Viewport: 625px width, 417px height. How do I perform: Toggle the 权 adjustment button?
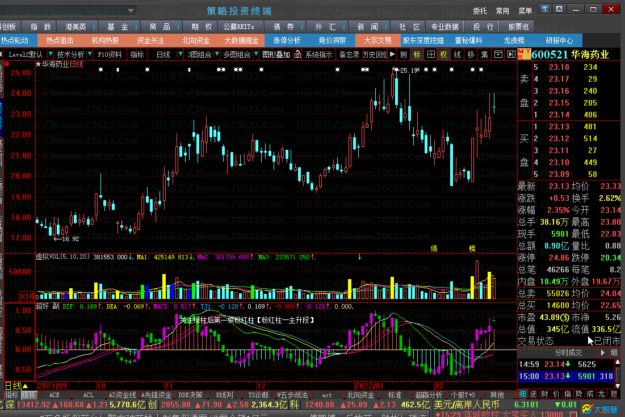click(444, 54)
